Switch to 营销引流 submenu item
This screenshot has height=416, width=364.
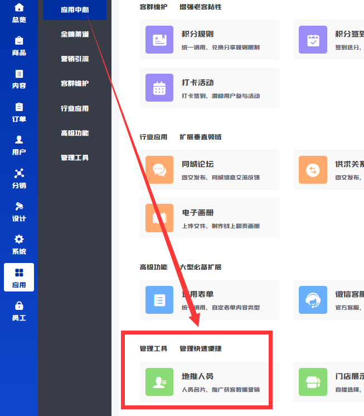click(x=75, y=59)
